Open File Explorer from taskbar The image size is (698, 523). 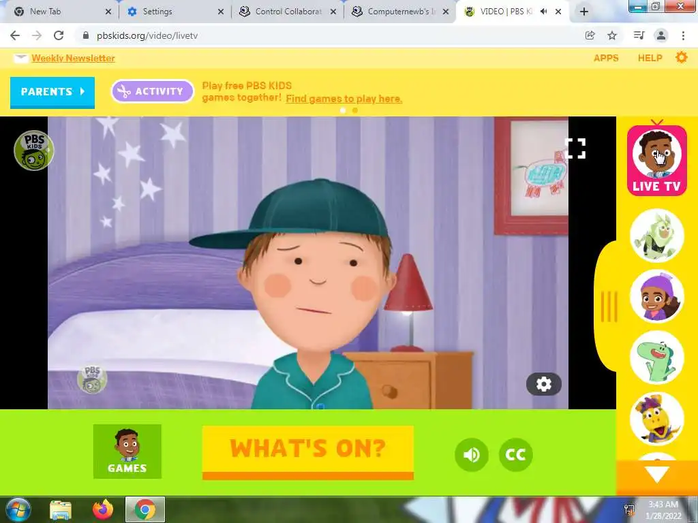click(61, 510)
